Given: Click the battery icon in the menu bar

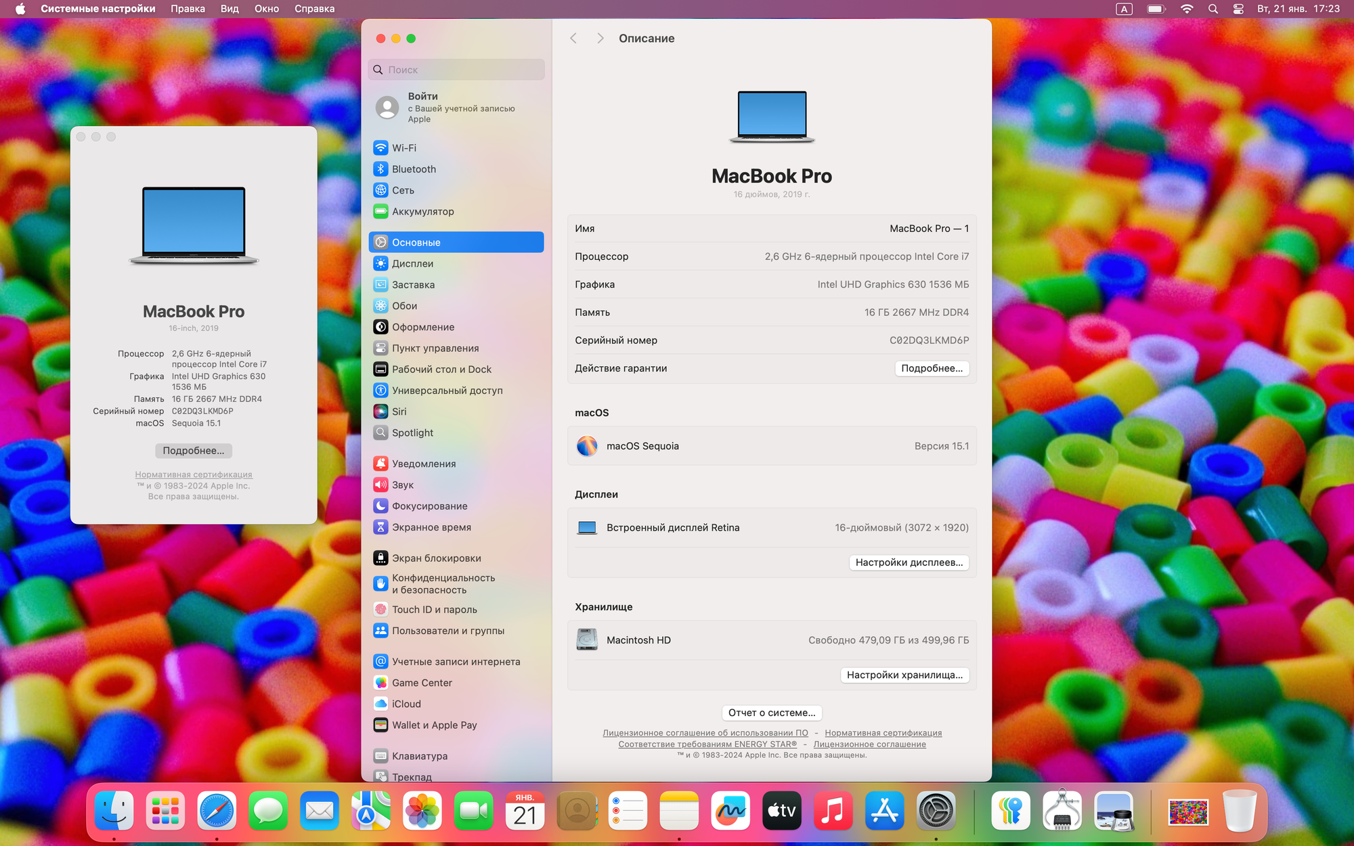Looking at the screenshot, I should [1155, 9].
